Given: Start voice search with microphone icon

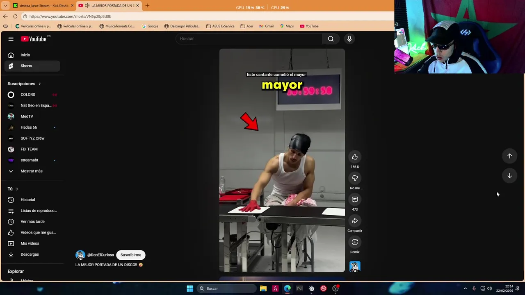Looking at the screenshot, I should pyautogui.click(x=349, y=39).
